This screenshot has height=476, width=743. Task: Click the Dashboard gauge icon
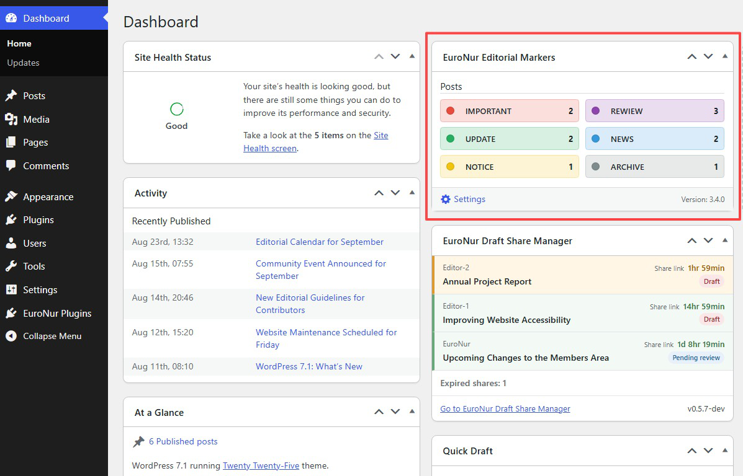(x=11, y=18)
